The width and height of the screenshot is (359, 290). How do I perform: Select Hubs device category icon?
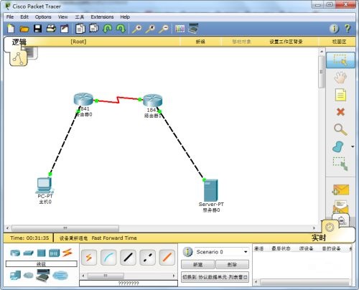(41, 253)
